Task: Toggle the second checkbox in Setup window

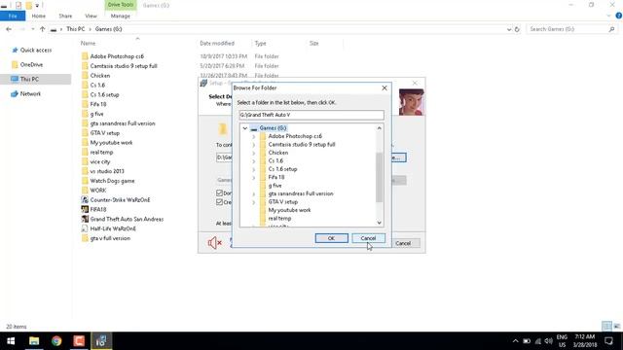Action: [x=219, y=202]
